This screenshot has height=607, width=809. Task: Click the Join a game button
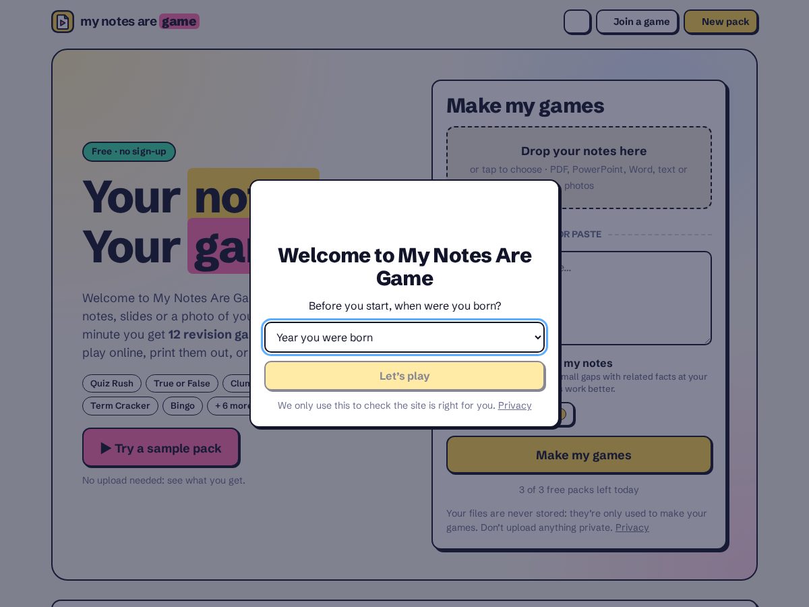click(x=637, y=22)
